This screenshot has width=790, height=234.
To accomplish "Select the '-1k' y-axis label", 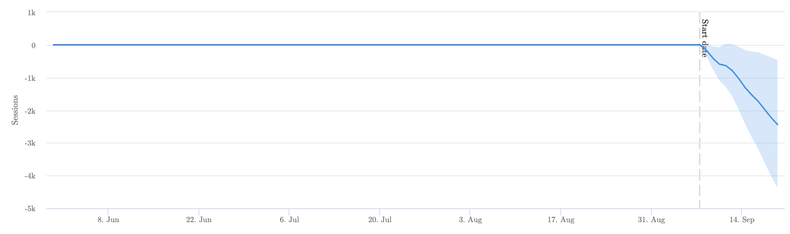I will 30,78.
